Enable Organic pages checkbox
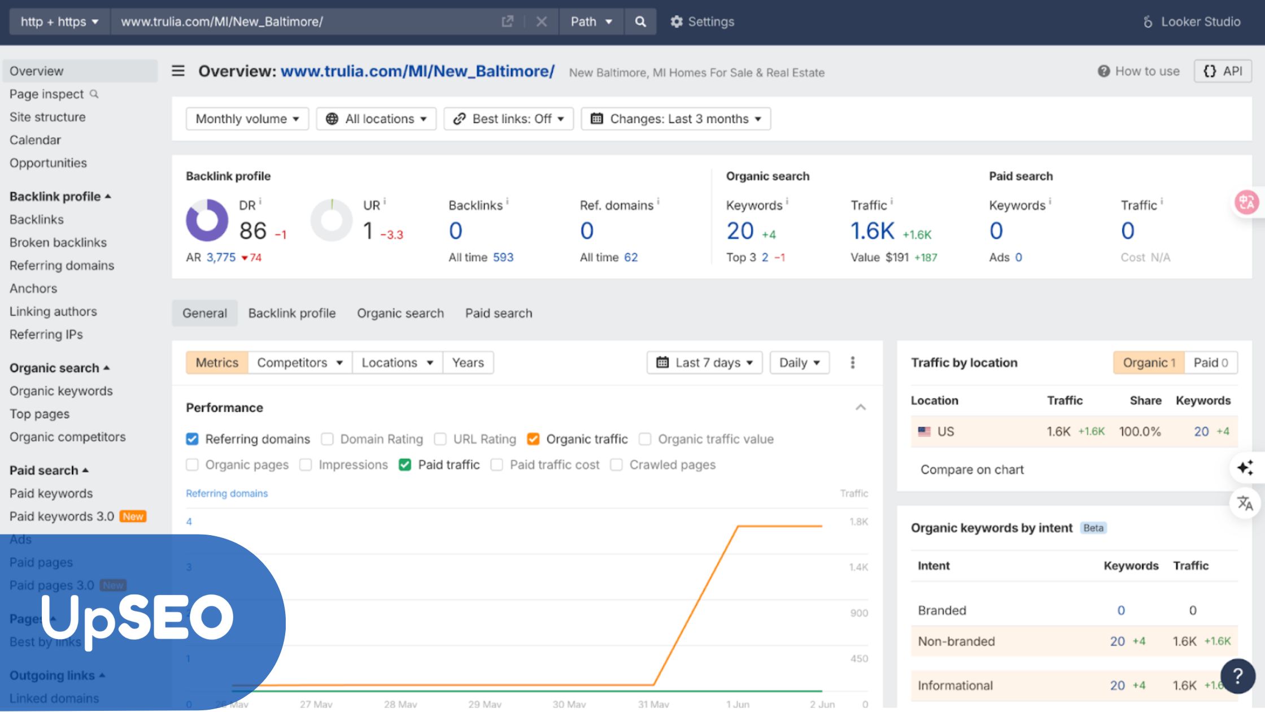1265x712 pixels. coord(192,464)
